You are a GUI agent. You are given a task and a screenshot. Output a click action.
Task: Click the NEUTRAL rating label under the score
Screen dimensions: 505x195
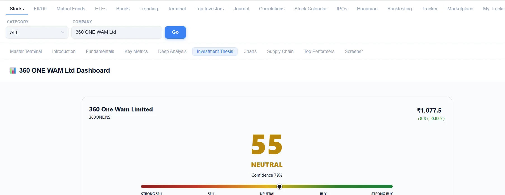267,165
